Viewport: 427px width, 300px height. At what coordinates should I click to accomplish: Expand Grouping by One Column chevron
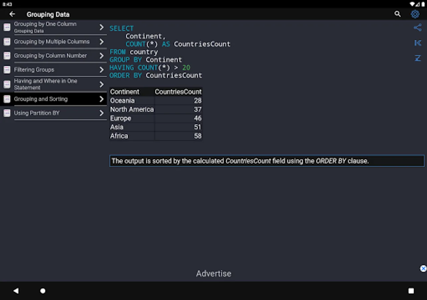(x=102, y=27)
